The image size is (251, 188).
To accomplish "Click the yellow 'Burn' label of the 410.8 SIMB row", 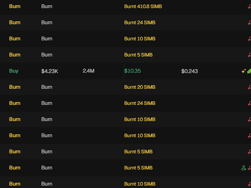I will pyautogui.click(x=15, y=6).
